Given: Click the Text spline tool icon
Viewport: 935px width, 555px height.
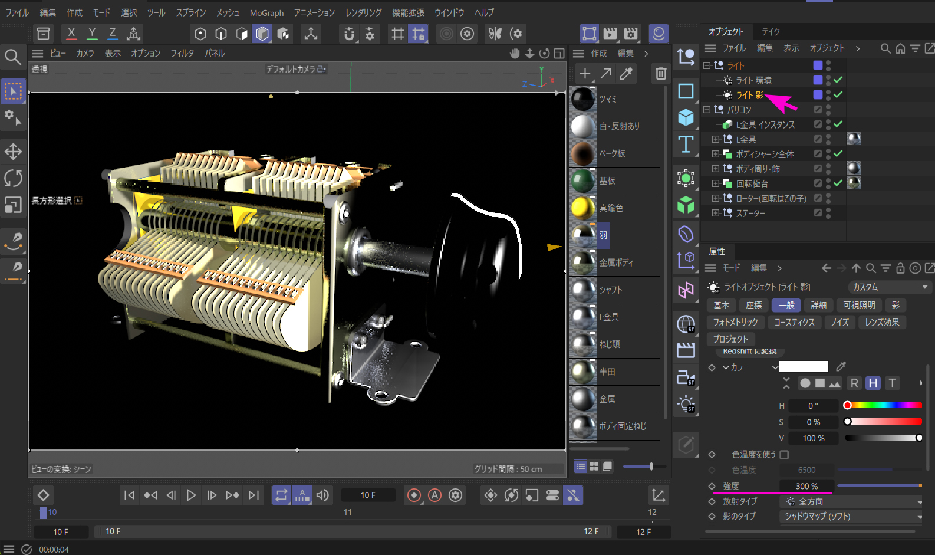Looking at the screenshot, I should (686, 145).
